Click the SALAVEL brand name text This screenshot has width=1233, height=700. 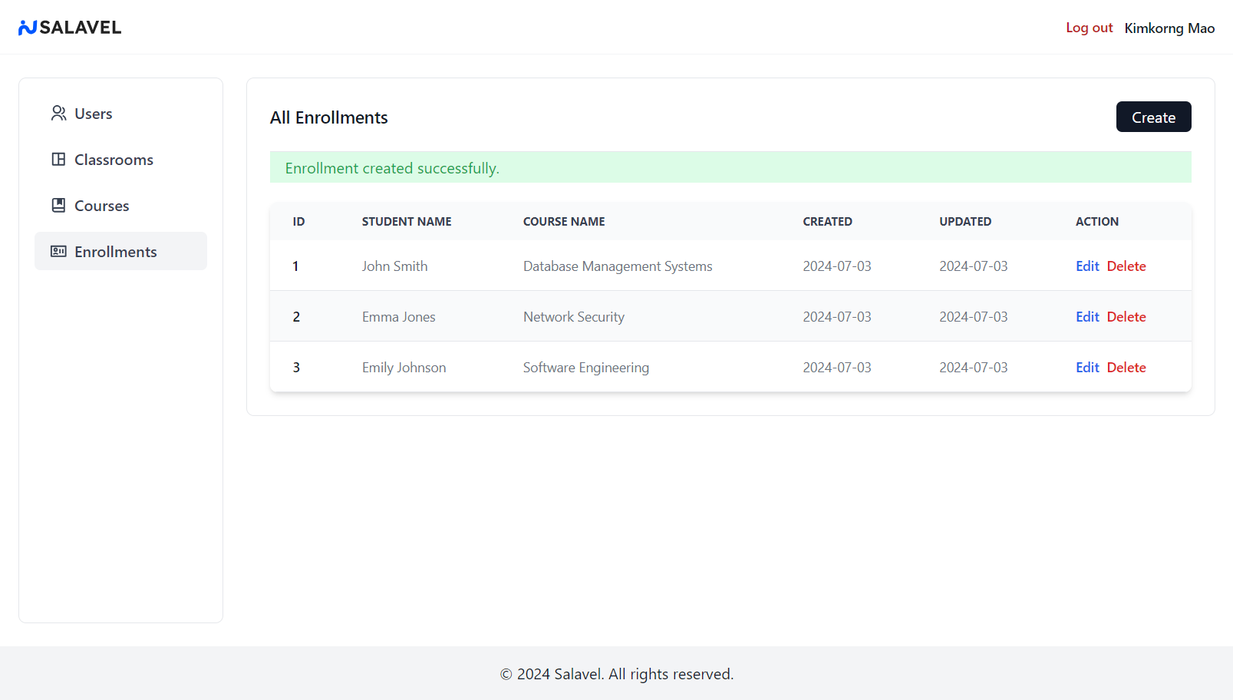81,28
